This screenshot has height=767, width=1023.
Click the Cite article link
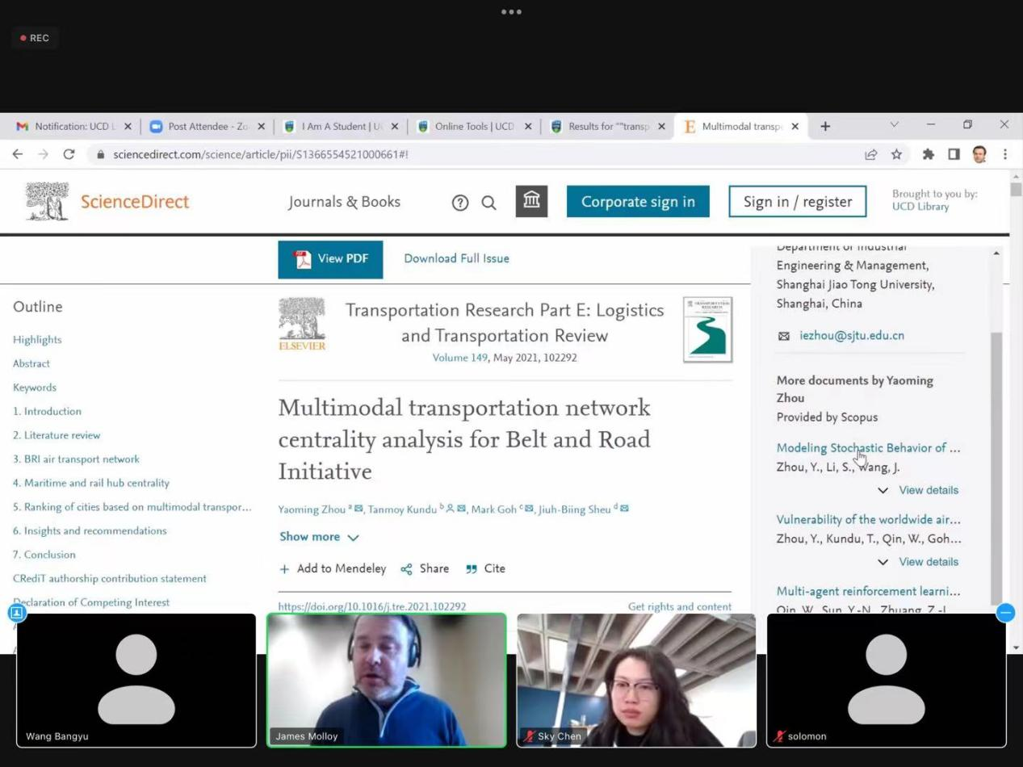tap(486, 568)
